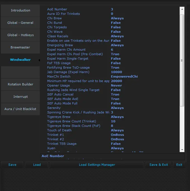The image size is (190, 191).
Task: Change Opener Usage value Never
Action: coord(116,85)
